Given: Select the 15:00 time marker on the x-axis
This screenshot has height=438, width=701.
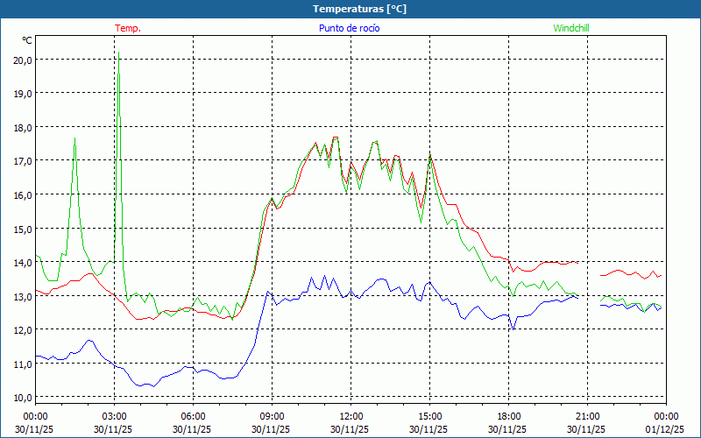Looking at the screenshot, I should tap(429, 416).
